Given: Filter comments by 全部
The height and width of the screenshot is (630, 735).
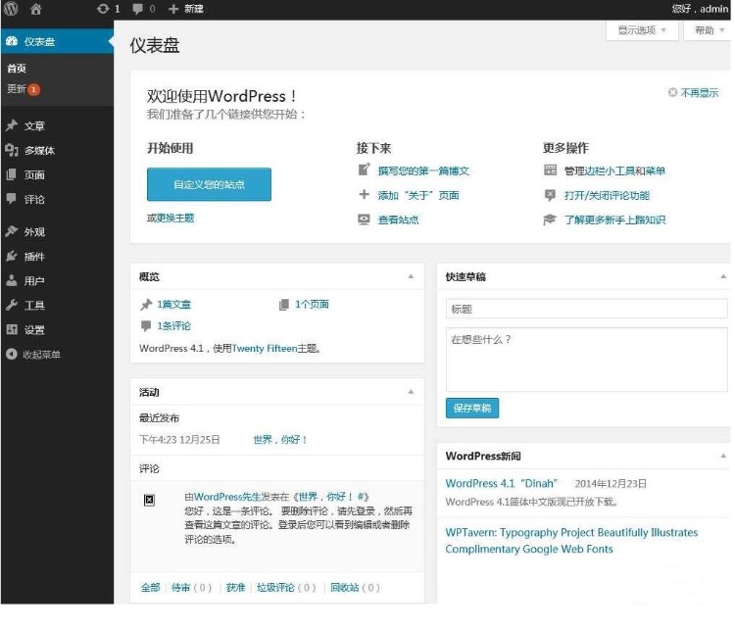Looking at the screenshot, I should tap(151, 587).
